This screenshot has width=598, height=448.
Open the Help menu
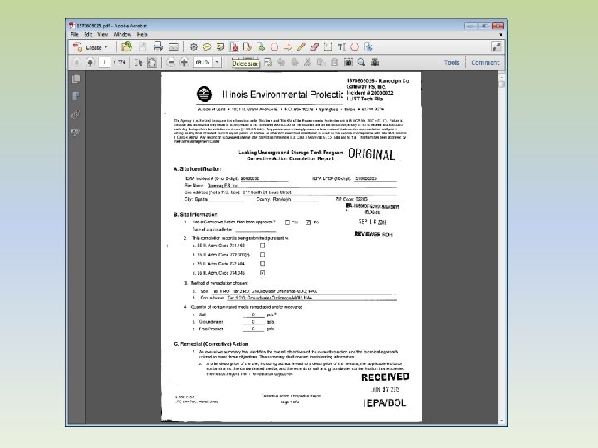coord(142,34)
